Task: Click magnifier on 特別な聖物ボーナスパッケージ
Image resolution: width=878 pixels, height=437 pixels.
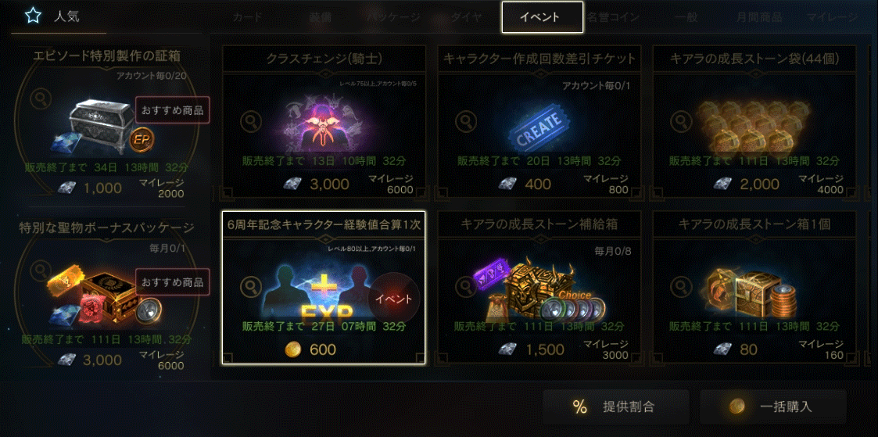Action: (41, 270)
